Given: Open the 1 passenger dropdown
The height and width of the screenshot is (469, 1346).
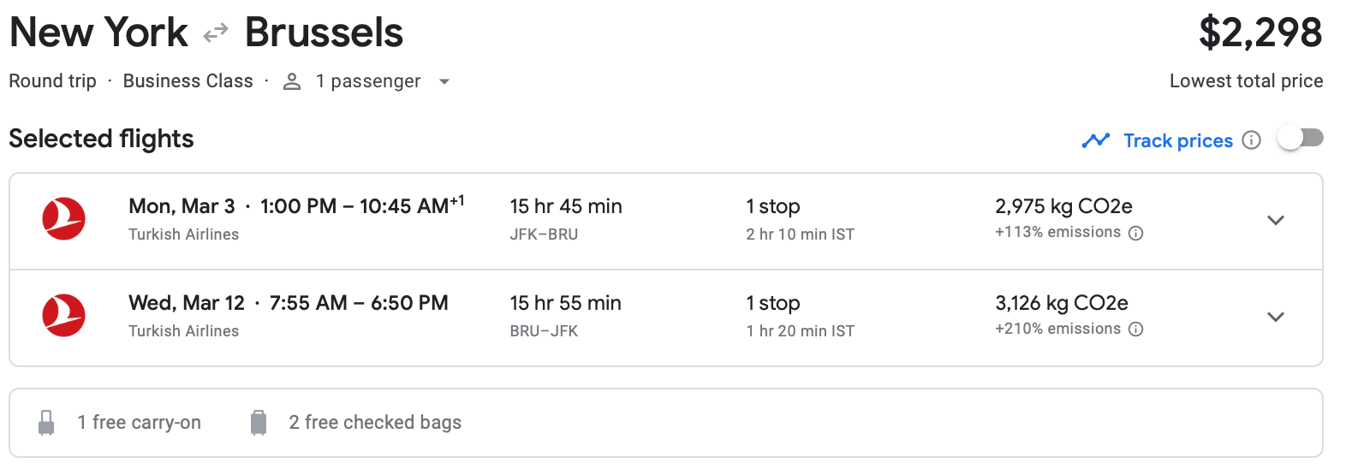Looking at the screenshot, I should (444, 82).
